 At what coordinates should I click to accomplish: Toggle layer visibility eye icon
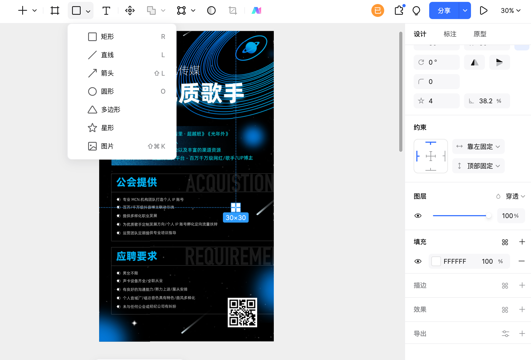(x=418, y=216)
